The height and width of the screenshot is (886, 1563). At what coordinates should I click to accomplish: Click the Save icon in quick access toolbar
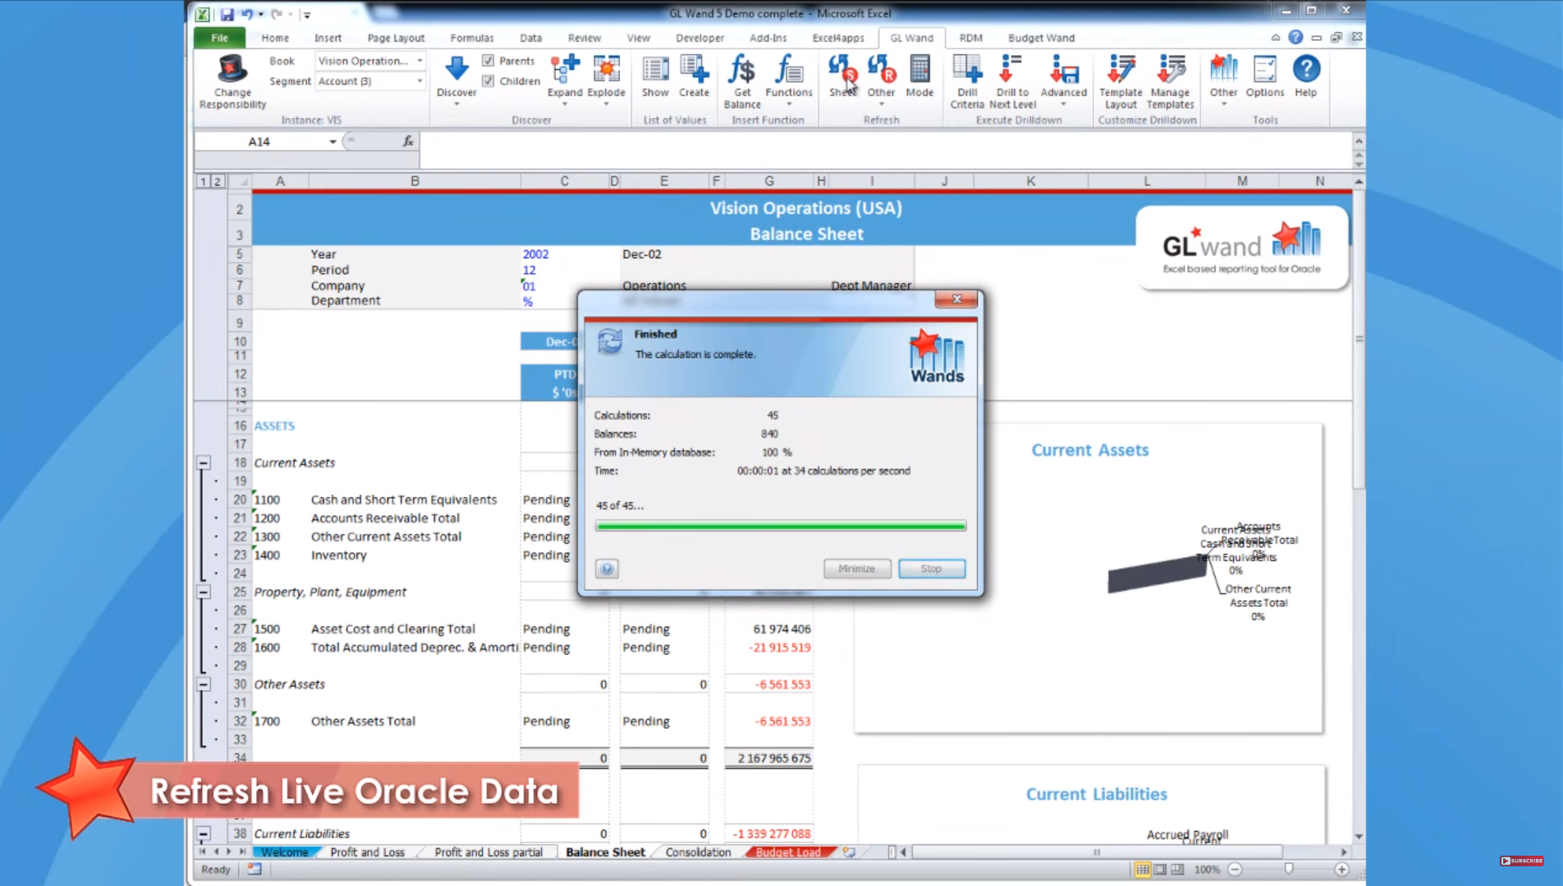(227, 14)
